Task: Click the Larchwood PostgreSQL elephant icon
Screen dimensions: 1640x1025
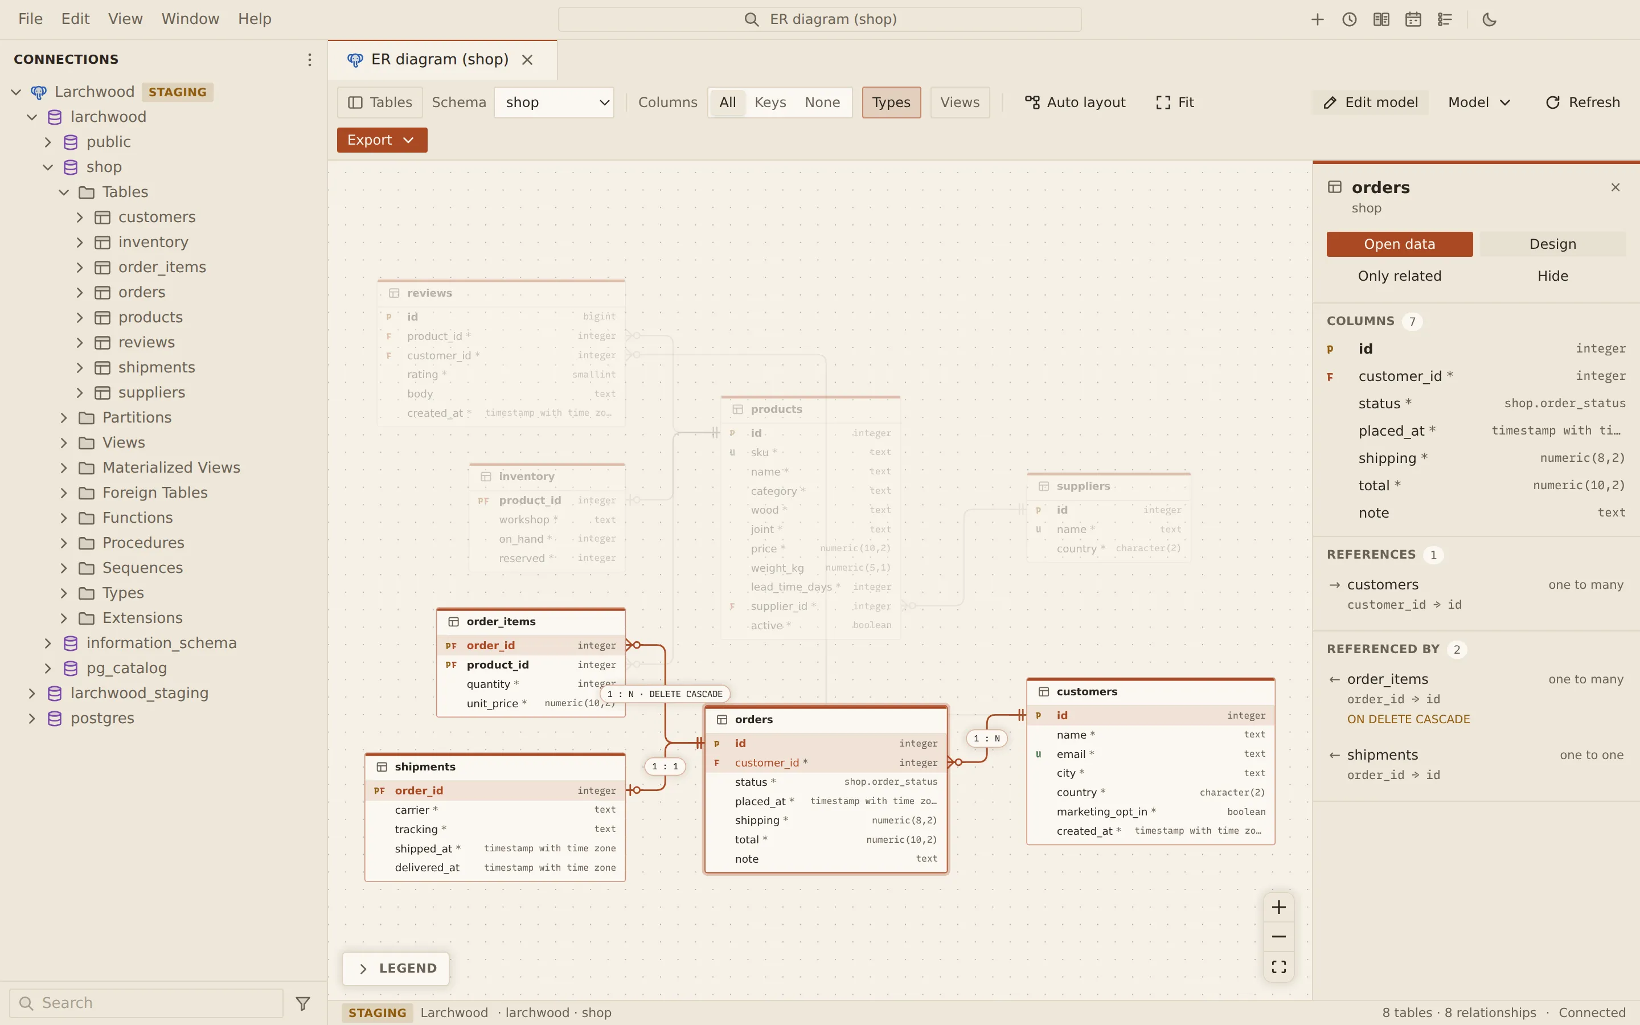Action: click(39, 92)
